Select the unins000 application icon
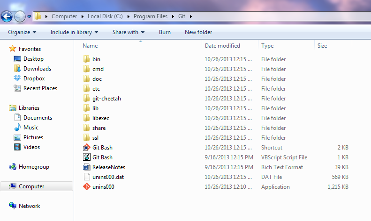371x221 pixels. tap(86, 187)
